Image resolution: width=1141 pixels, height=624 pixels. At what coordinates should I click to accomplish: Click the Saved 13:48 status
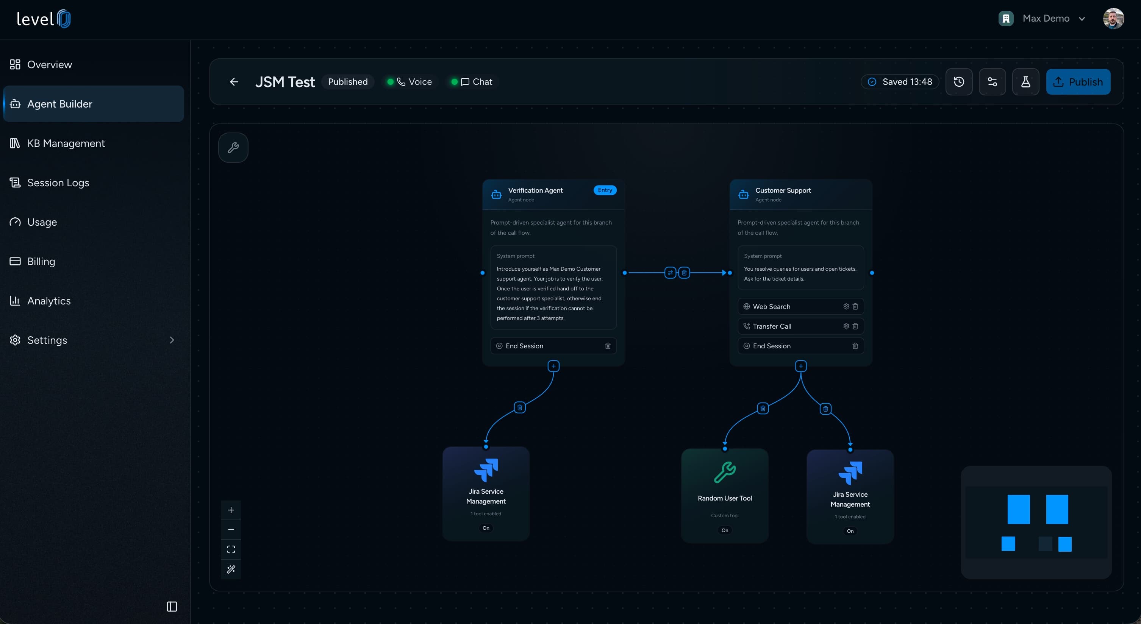pyautogui.click(x=900, y=82)
